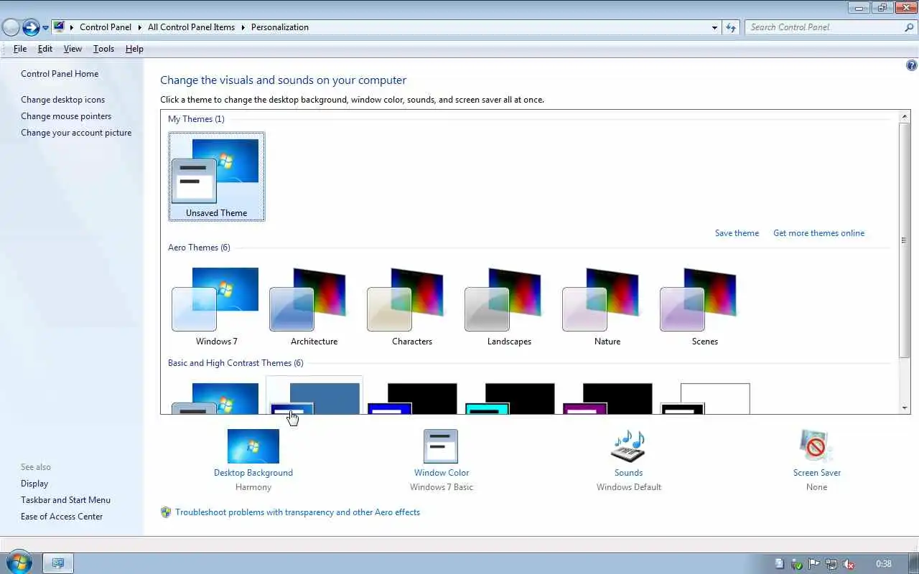Screen dimensions: 919x574
Task: Go back with the Back arrow
Action: pos(11,27)
